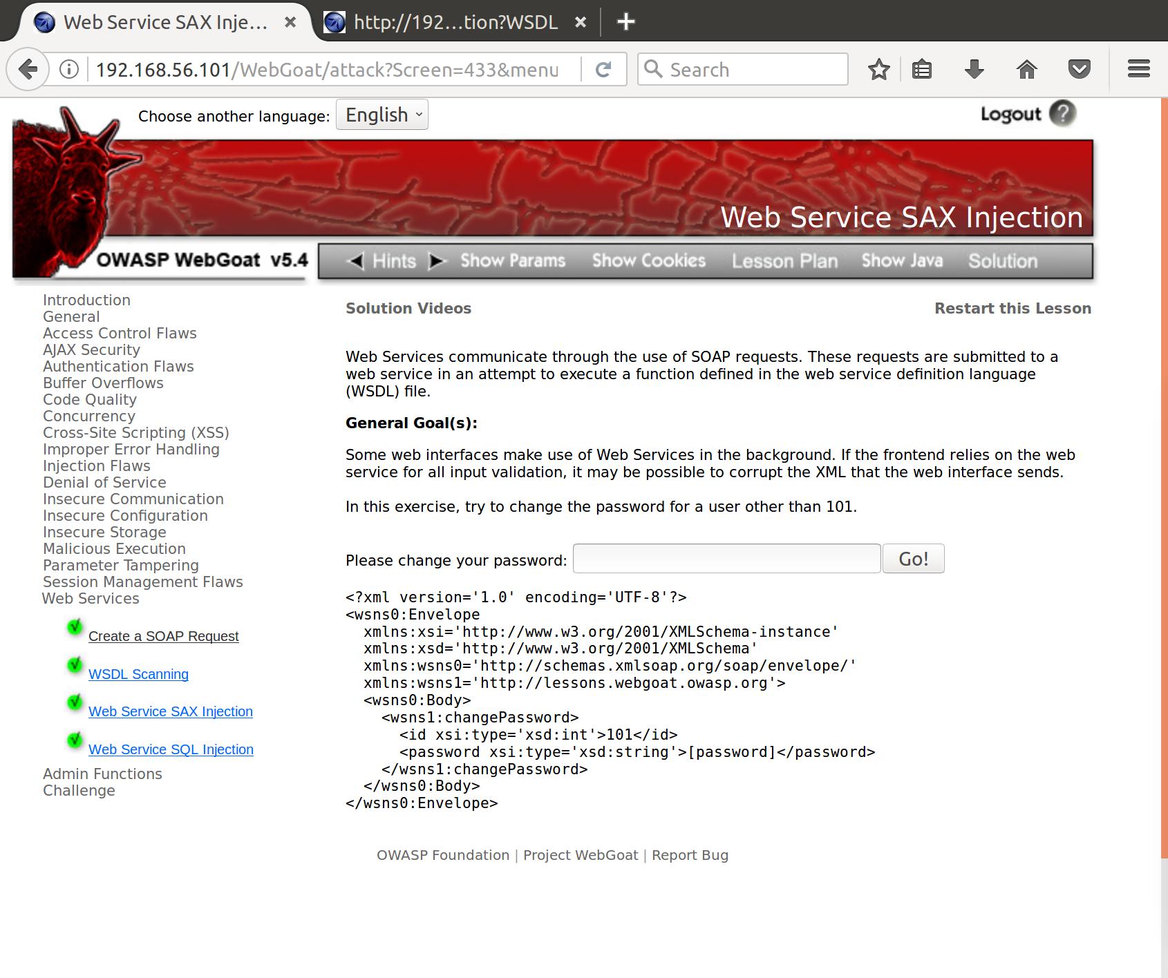Screen dimensions: 1168x978
Task: Click Show Params
Action: pyautogui.click(x=513, y=261)
